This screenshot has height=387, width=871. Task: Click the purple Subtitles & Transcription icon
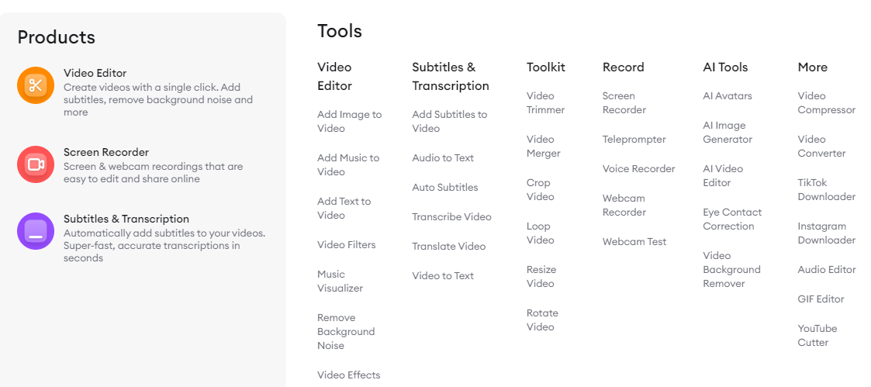point(36,231)
